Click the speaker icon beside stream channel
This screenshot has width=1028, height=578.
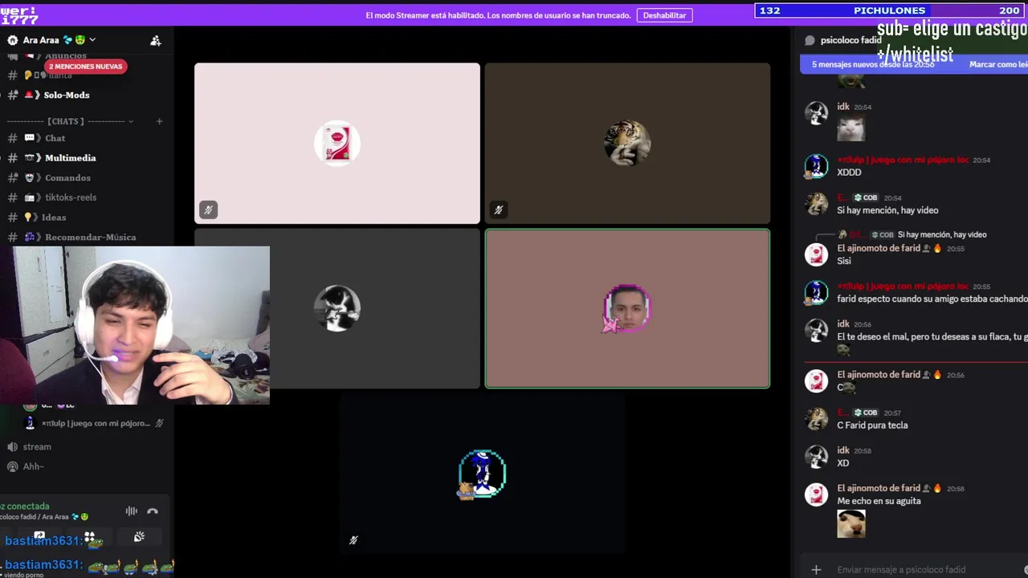(x=13, y=447)
